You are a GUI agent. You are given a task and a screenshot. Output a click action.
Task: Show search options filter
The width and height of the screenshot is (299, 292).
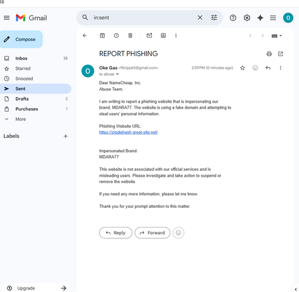214,18
